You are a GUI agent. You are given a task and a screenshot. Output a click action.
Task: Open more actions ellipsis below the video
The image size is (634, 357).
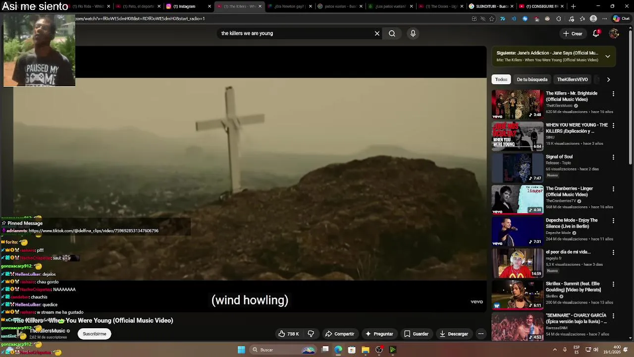pos(480,334)
